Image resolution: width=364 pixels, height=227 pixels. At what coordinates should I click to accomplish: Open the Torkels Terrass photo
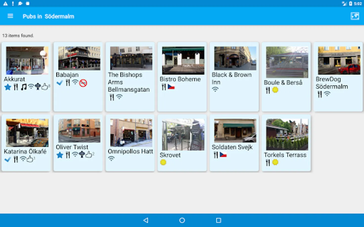coord(287,134)
